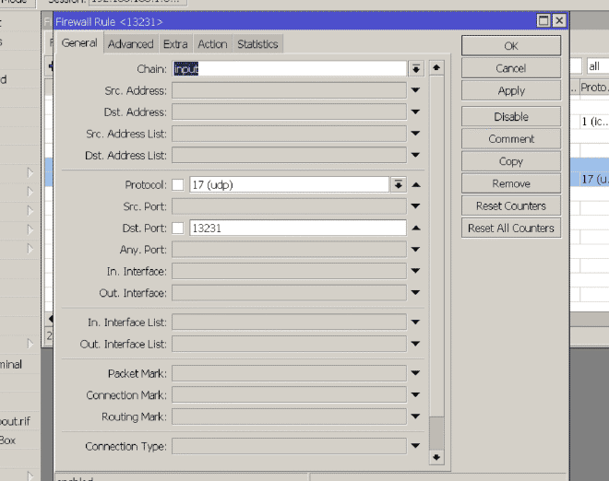The image size is (609, 481).
Task: Expand the In. Interface field
Action: click(415, 271)
